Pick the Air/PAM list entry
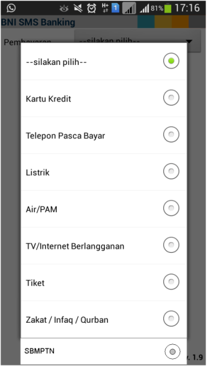The width and height of the screenshot is (207, 366). click(104, 209)
